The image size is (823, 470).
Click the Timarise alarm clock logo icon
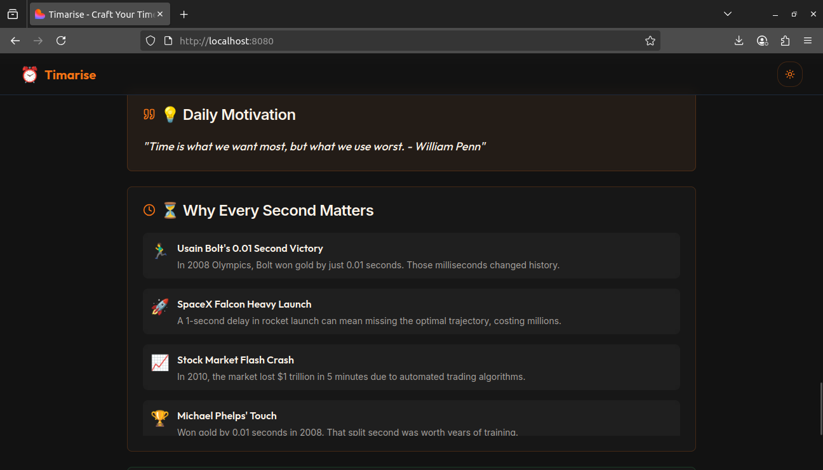click(30, 75)
